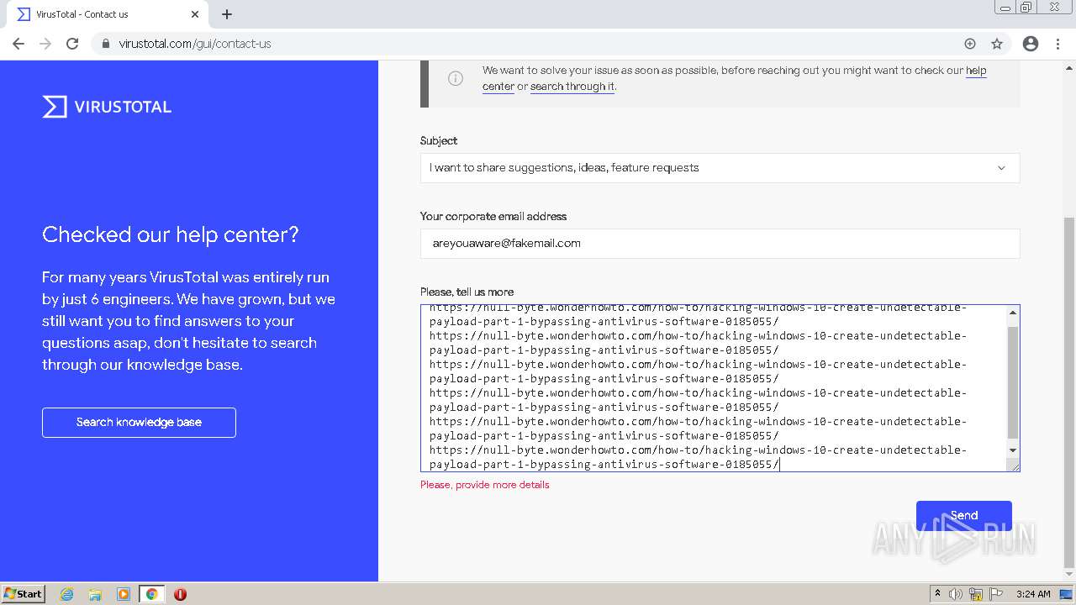Open media player taskbar icon
Viewport: 1076px width, 605px height.
[124, 594]
